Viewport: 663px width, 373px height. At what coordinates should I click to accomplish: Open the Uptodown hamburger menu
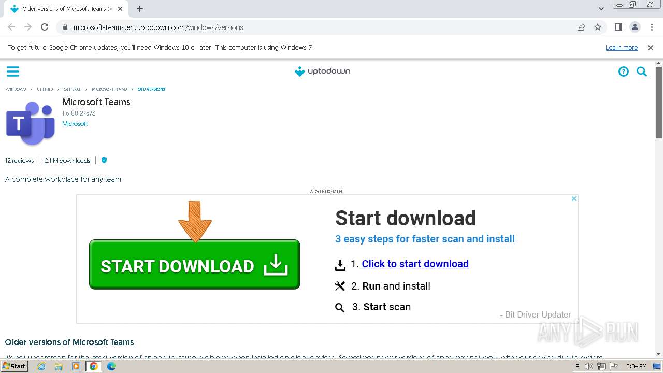(13, 71)
